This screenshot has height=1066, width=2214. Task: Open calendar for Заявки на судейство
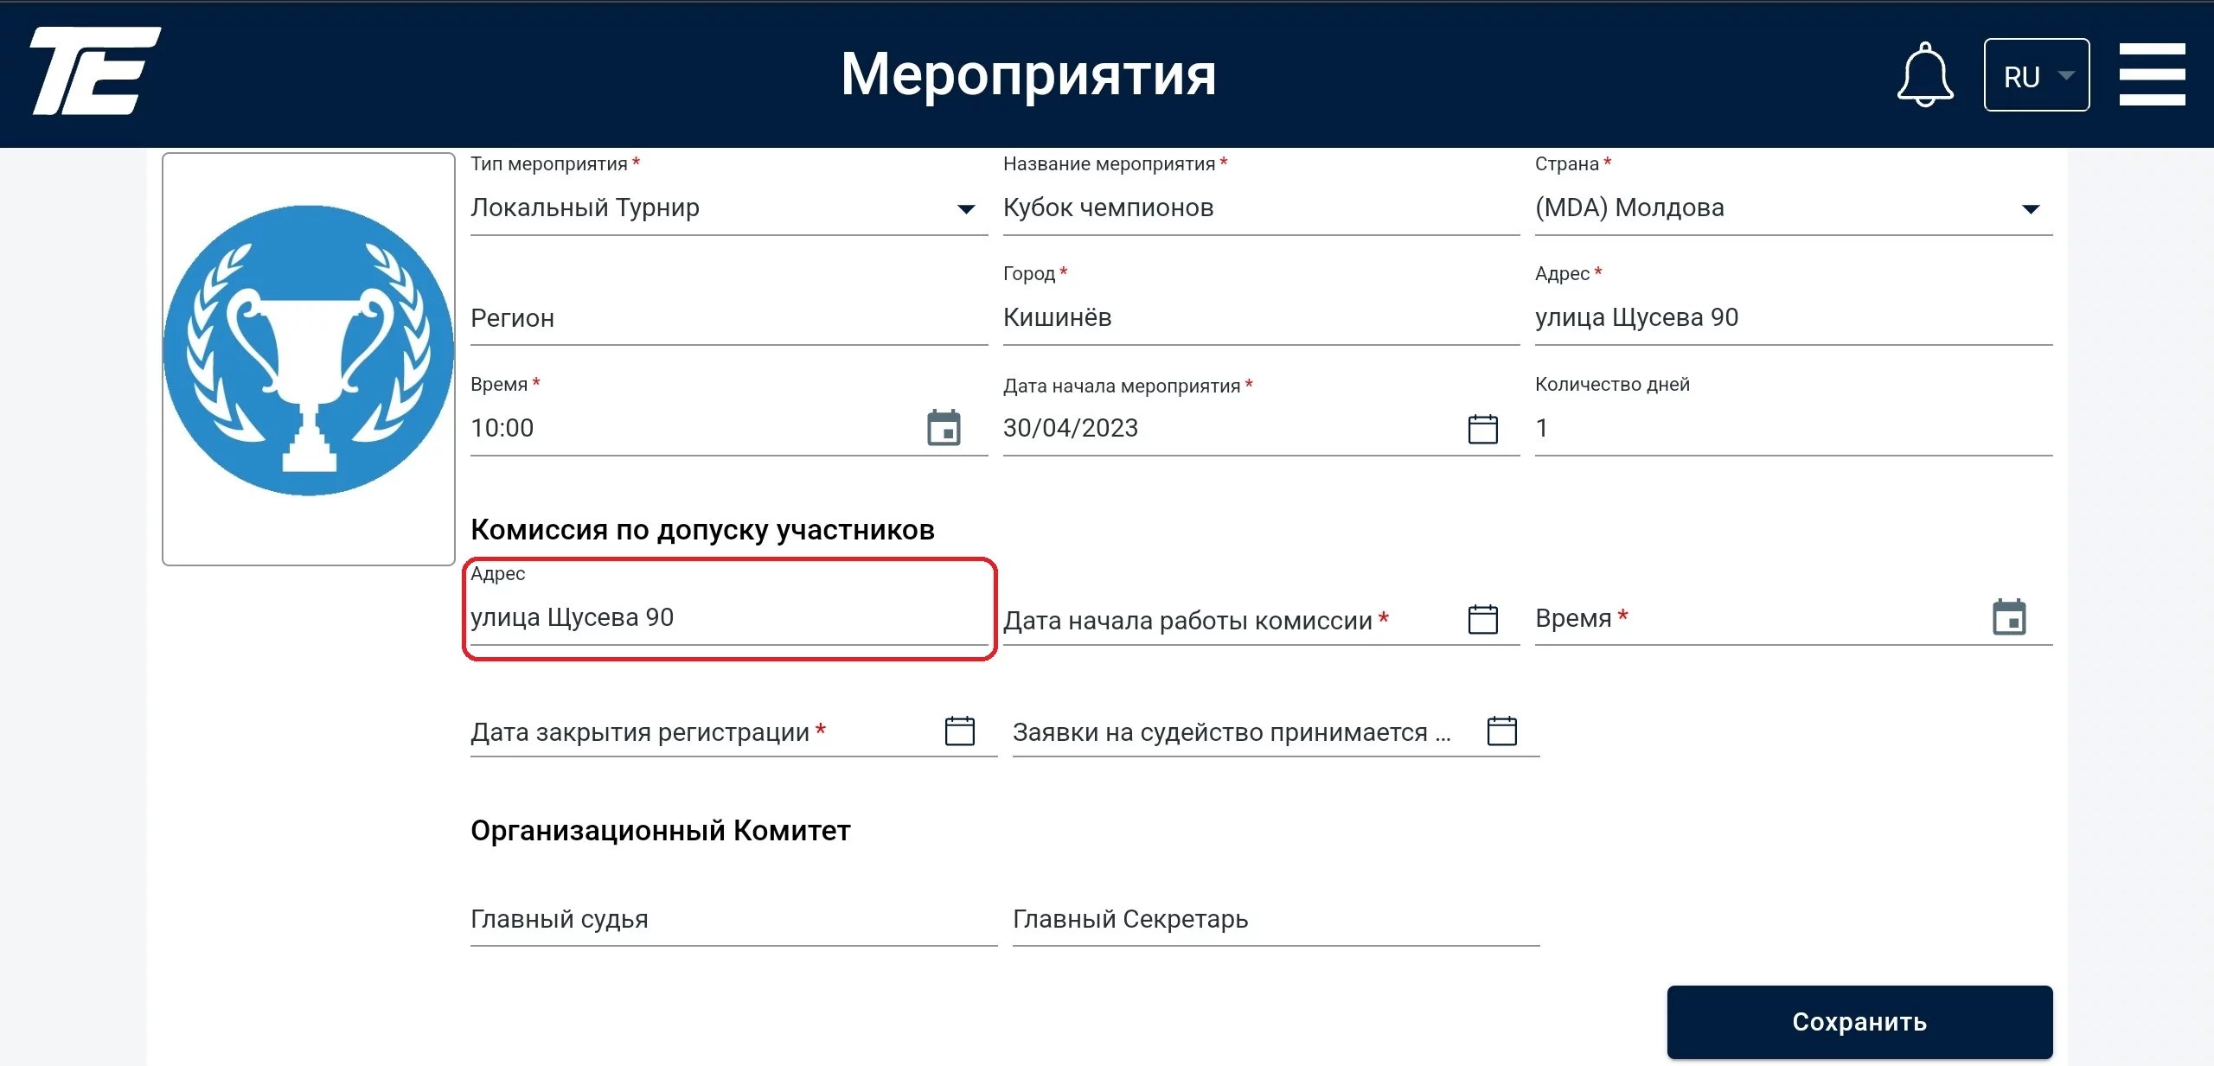click(1502, 731)
